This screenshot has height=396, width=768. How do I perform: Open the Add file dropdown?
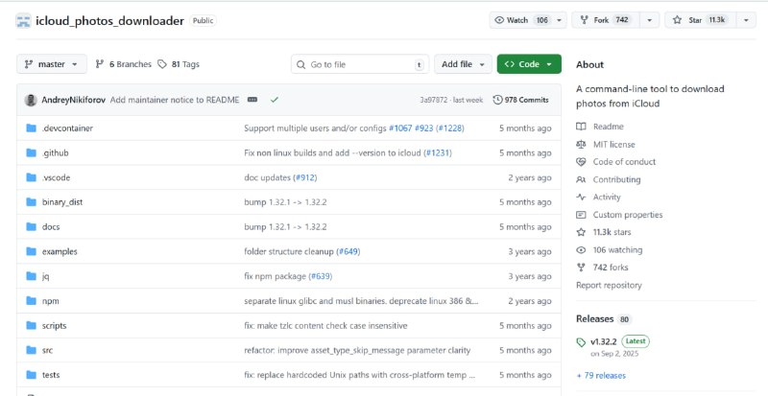coord(463,64)
